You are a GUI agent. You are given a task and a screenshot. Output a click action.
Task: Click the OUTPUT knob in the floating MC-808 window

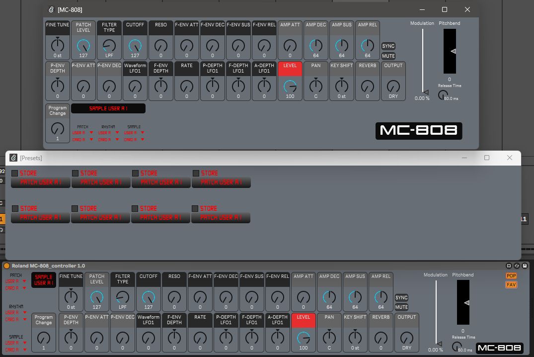[x=393, y=87]
